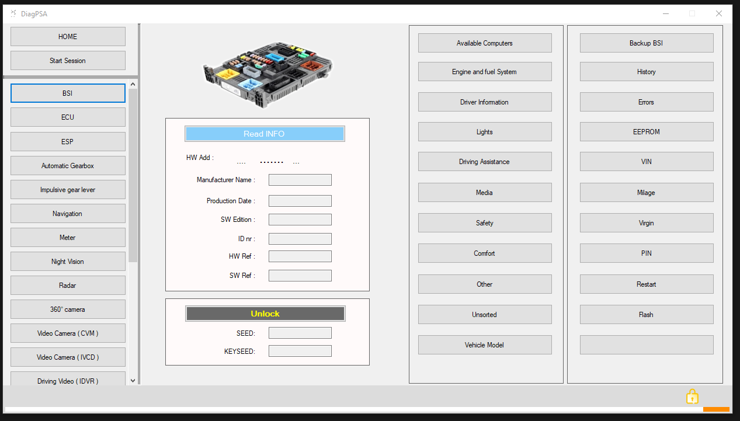The width and height of the screenshot is (740, 421).
Task: Open the Comfort category
Action: pyautogui.click(x=485, y=253)
